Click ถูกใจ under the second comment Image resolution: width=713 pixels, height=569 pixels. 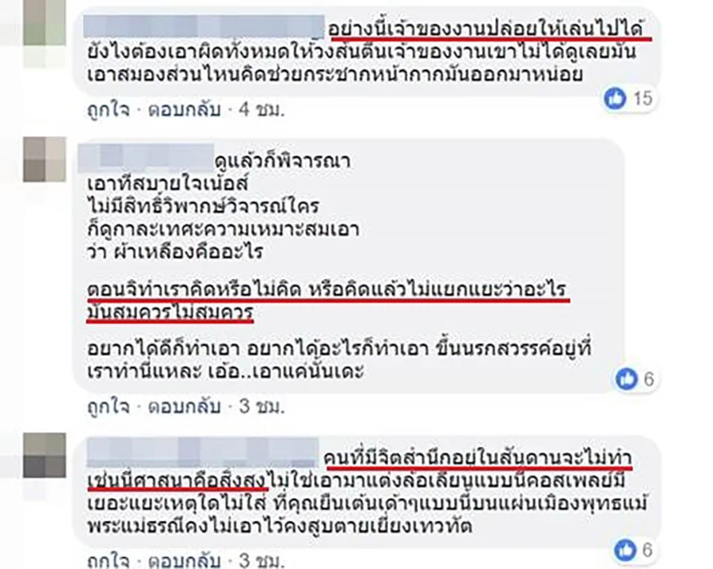pyautogui.click(x=109, y=407)
